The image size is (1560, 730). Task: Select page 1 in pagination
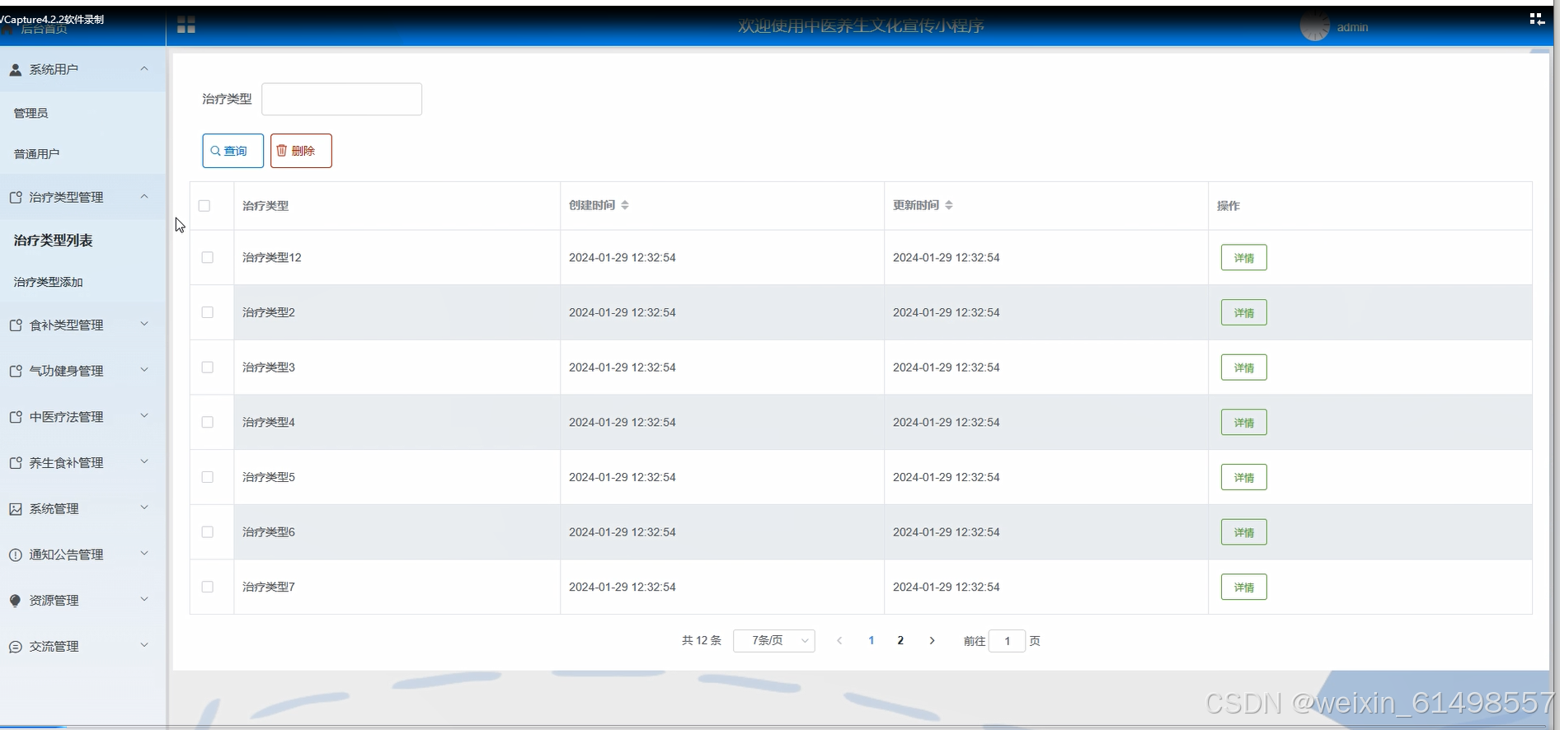pyautogui.click(x=872, y=640)
